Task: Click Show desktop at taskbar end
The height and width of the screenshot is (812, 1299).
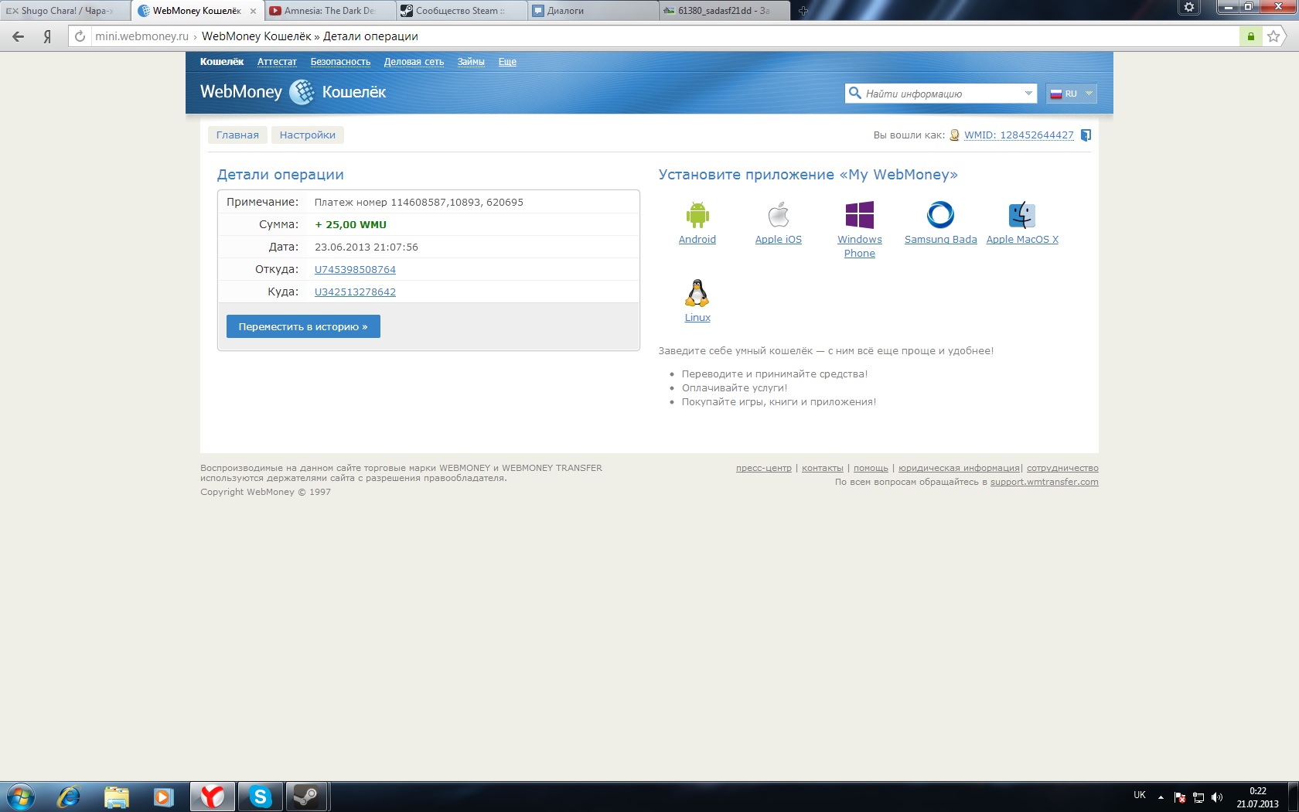Action: pyautogui.click(x=1293, y=797)
